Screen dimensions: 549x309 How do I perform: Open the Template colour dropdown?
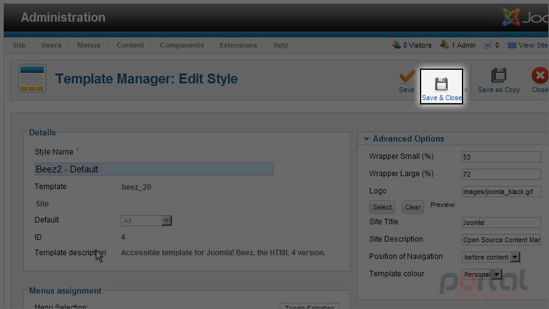coord(482,274)
